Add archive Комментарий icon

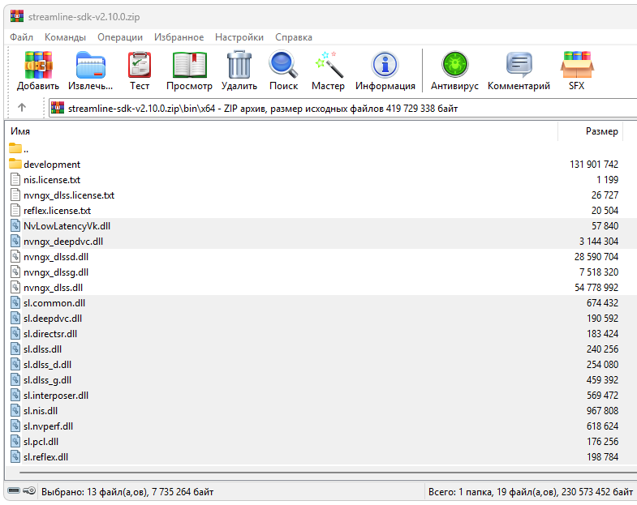point(519,65)
